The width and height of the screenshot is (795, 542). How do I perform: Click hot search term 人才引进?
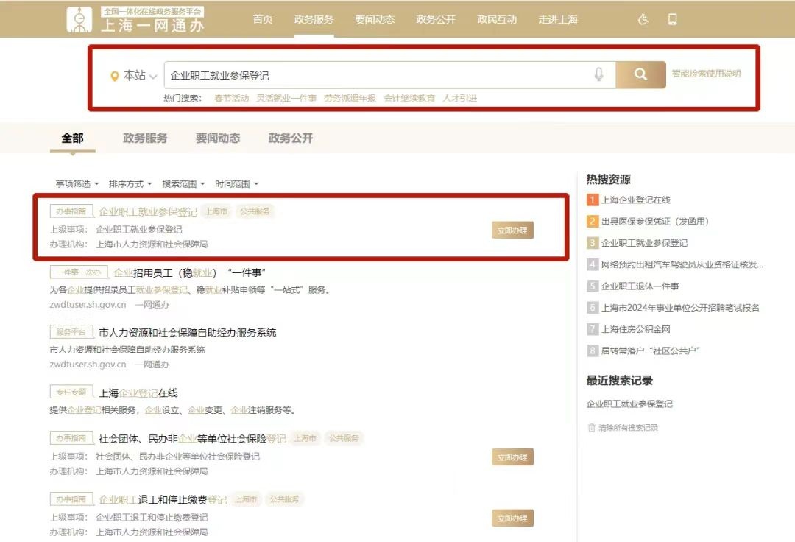(x=459, y=98)
